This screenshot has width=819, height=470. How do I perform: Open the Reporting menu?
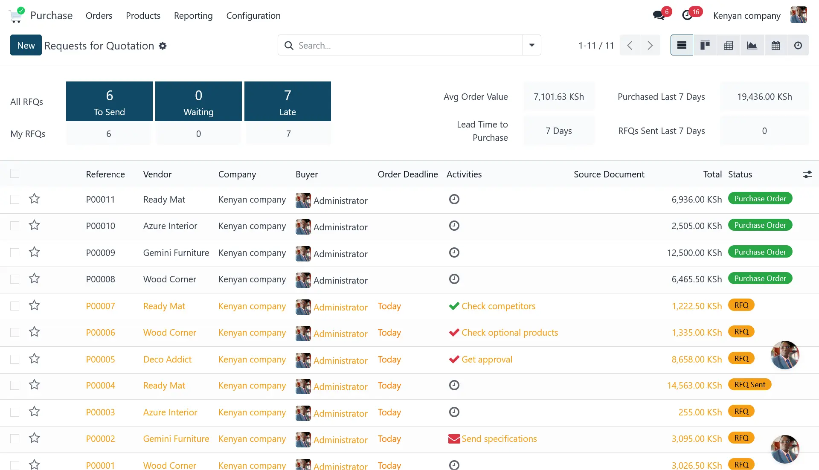coord(193,16)
